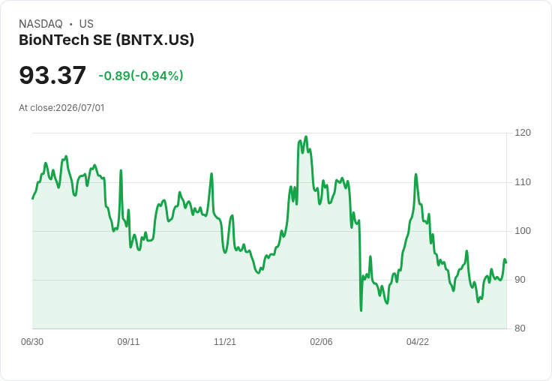Click the price peak above 04/22

click(x=415, y=174)
